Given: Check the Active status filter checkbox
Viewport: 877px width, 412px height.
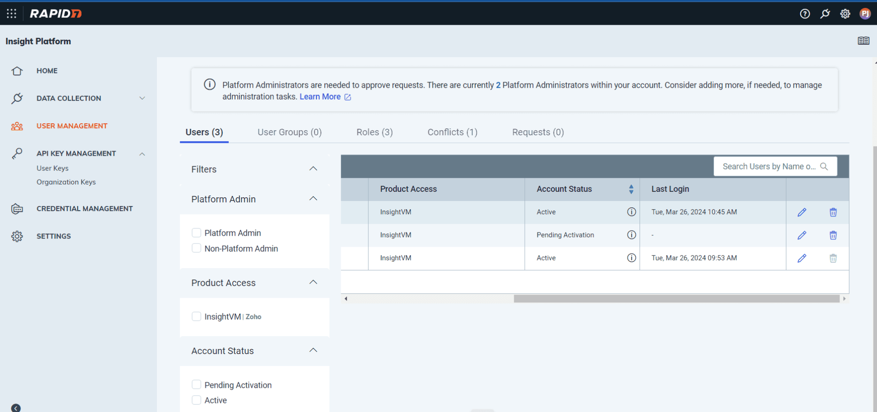Looking at the screenshot, I should coord(196,400).
